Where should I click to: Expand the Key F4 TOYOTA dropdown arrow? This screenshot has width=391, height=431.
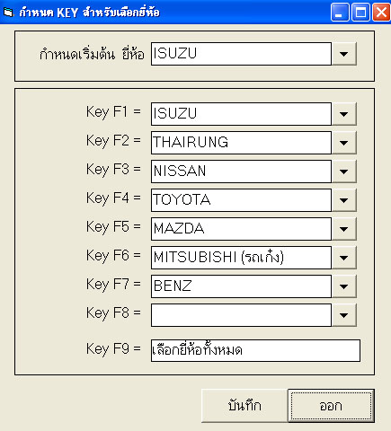click(x=344, y=200)
